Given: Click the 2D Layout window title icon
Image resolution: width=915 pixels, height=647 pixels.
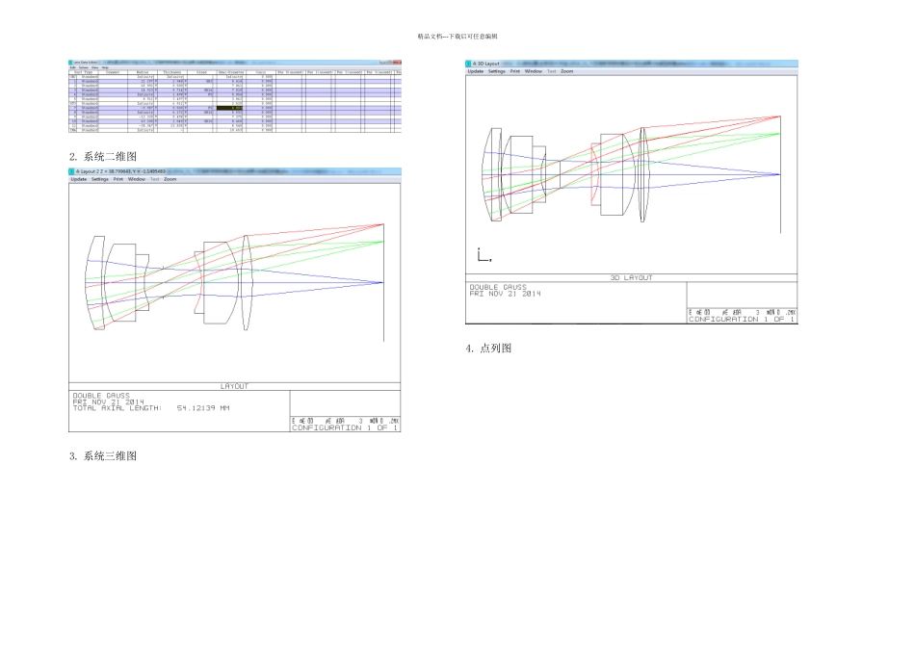Looking at the screenshot, I should [72, 171].
